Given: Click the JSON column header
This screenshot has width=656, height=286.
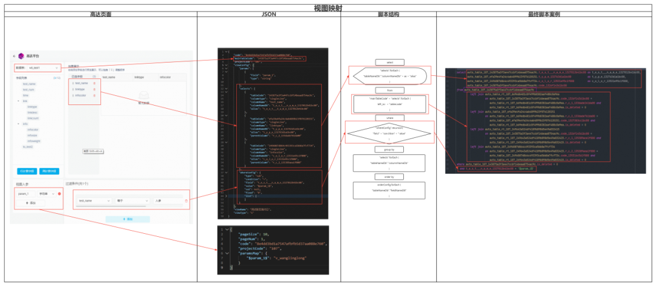Looking at the screenshot, I should [268, 14].
